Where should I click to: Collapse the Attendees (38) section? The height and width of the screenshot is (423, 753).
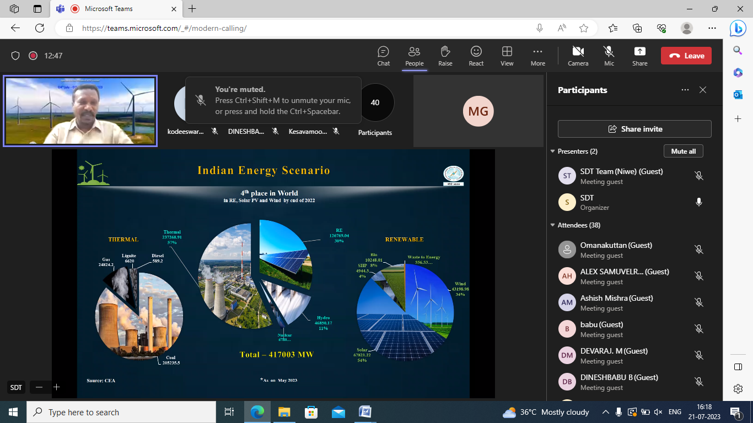pos(553,225)
